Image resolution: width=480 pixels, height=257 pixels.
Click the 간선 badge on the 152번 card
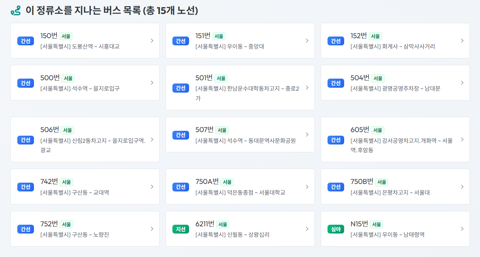(336, 41)
